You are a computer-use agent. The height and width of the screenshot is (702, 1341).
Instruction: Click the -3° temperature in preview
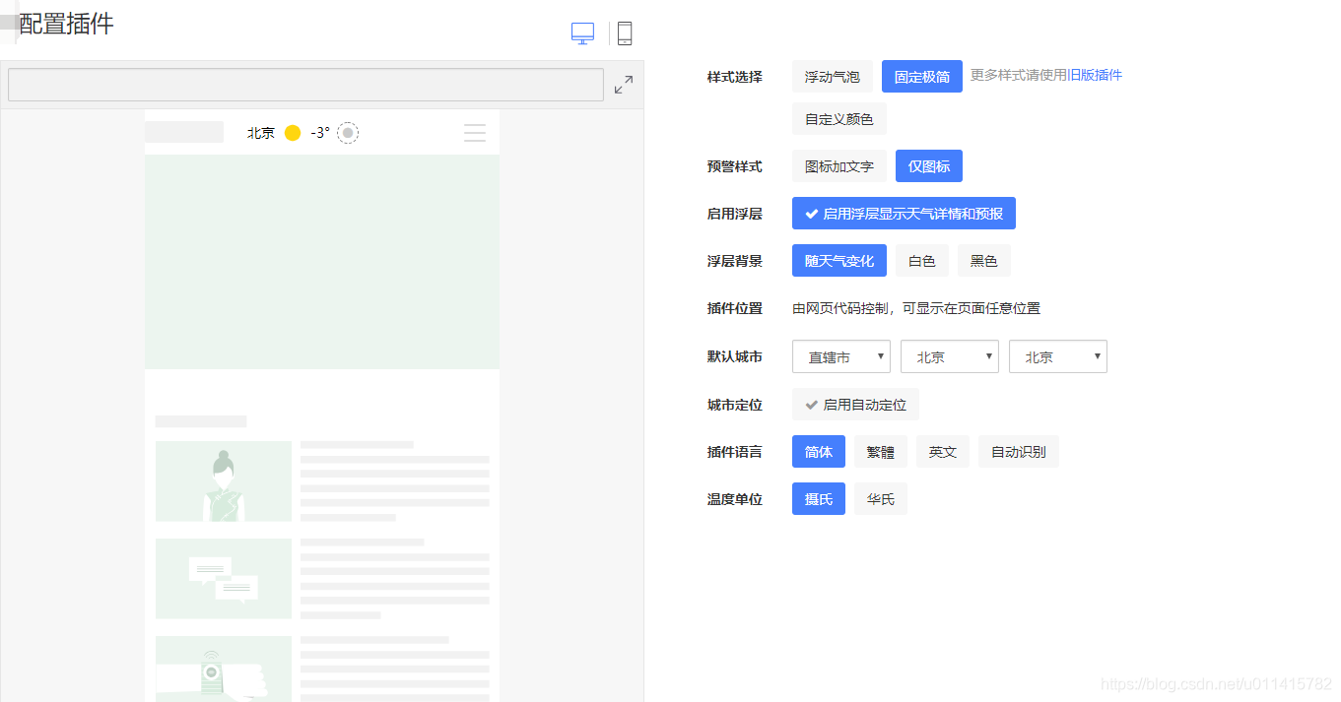[x=320, y=133]
